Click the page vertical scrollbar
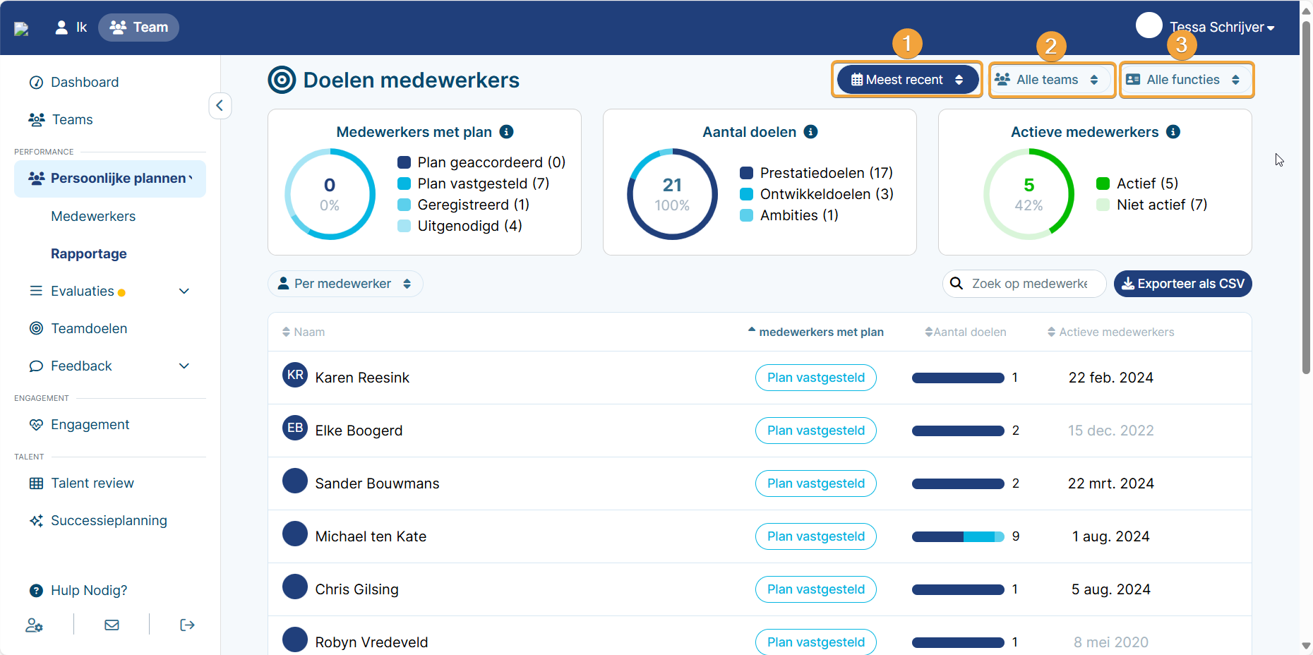The width and height of the screenshot is (1313, 655). [x=1306, y=198]
